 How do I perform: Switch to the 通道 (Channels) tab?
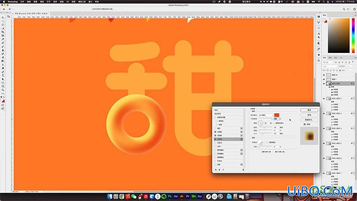click(x=330, y=58)
